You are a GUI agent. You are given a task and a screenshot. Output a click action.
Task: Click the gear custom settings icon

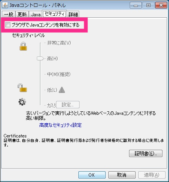[x=22, y=102]
